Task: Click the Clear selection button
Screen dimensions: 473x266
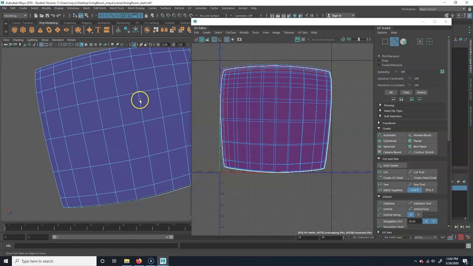Action: click(x=406, y=92)
